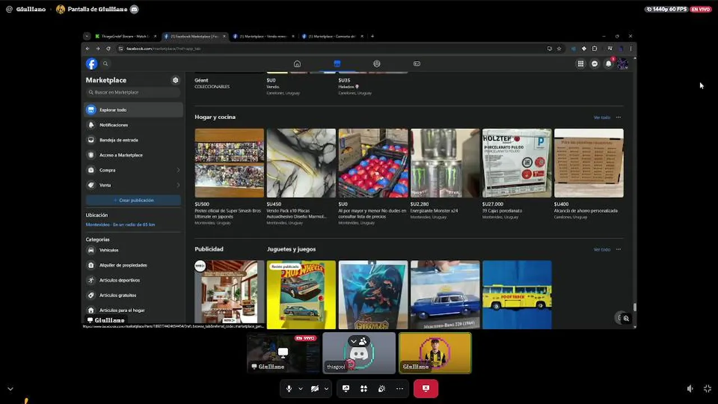The height and width of the screenshot is (404, 718).
Task: Select the Marketplace tab icon
Action: tap(337, 63)
